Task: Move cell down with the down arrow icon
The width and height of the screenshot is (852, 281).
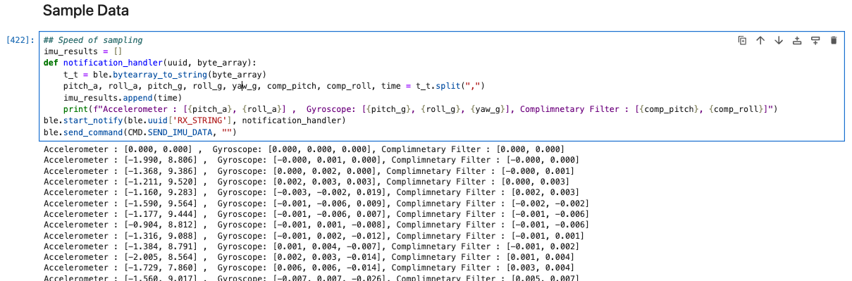Action: point(779,41)
